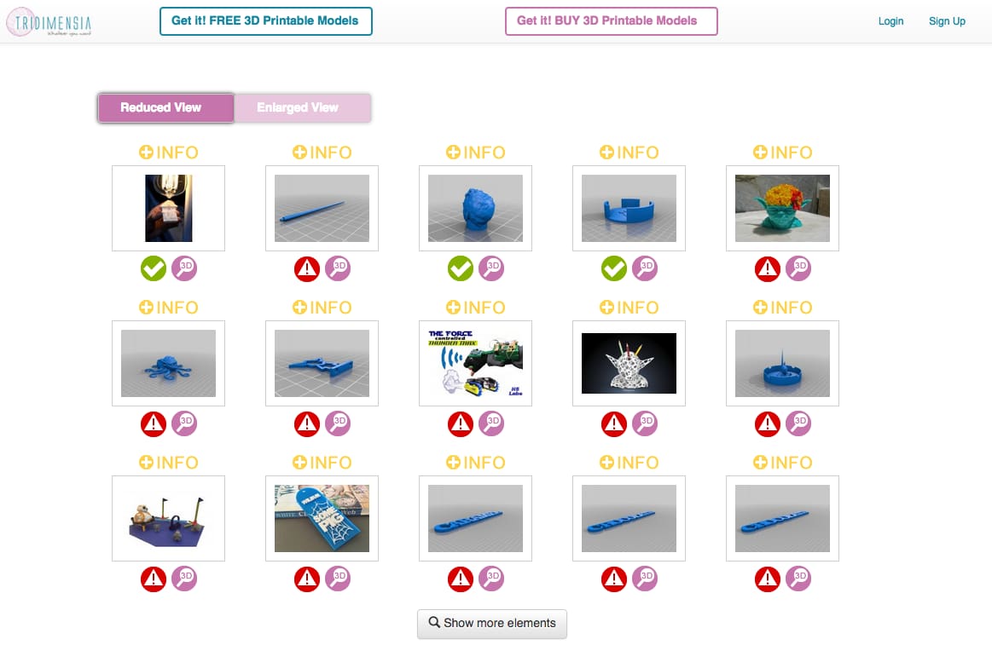Click red warning icon under octopus model
This screenshot has width=992, height=645.
point(153,423)
